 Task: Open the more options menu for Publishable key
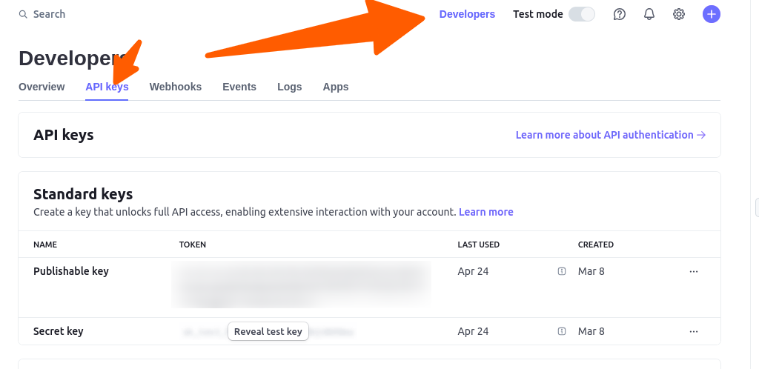coord(694,271)
